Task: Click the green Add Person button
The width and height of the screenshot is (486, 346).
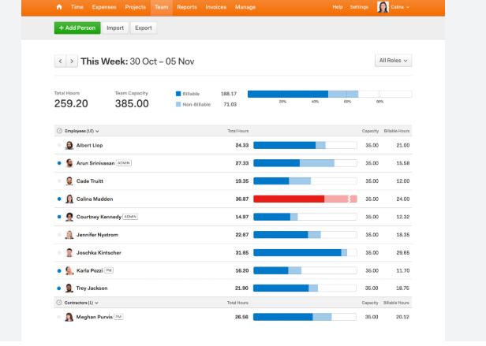Action: click(x=77, y=28)
